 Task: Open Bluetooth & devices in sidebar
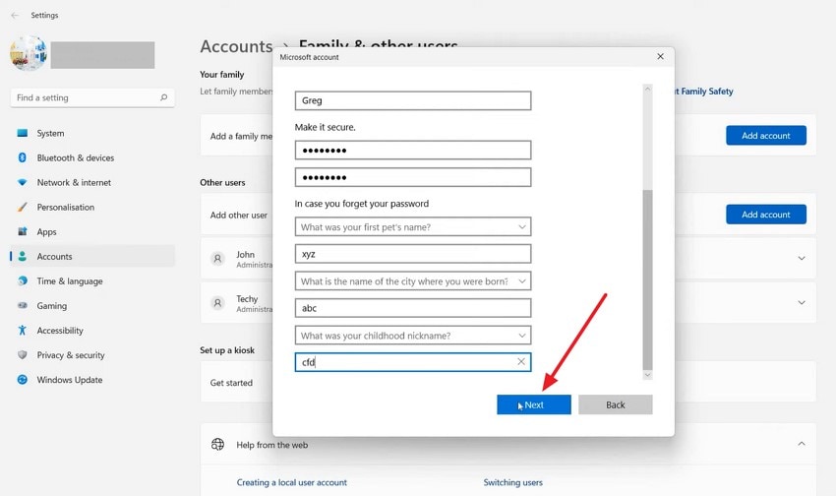click(92, 157)
